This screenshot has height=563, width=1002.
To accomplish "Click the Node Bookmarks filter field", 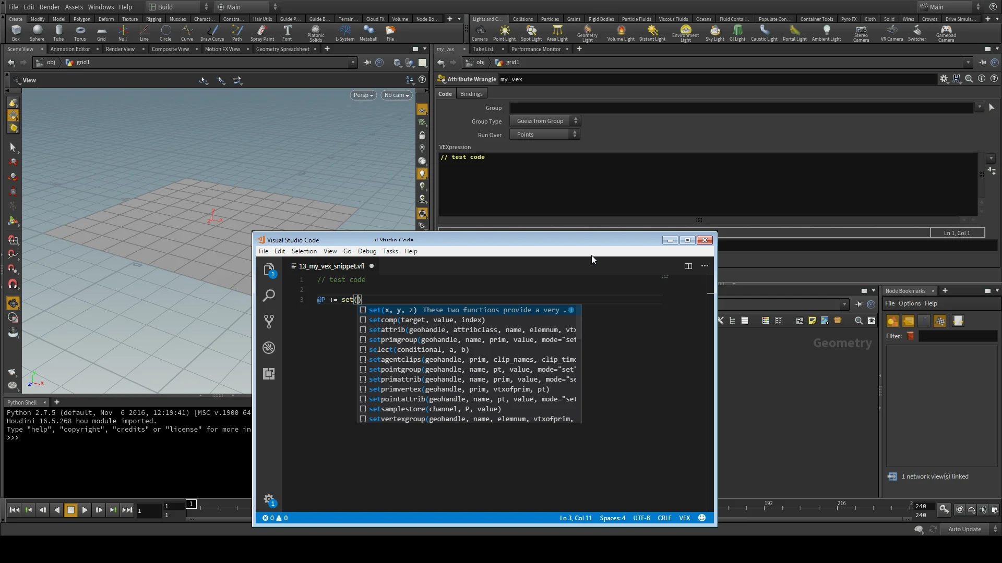I will point(958,336).
